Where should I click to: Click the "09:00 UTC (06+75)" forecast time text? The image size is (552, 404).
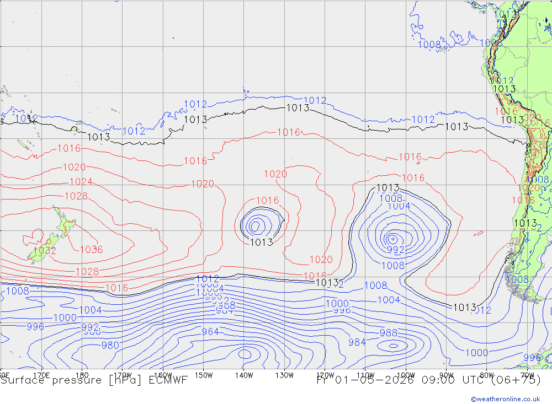(481, 380)
